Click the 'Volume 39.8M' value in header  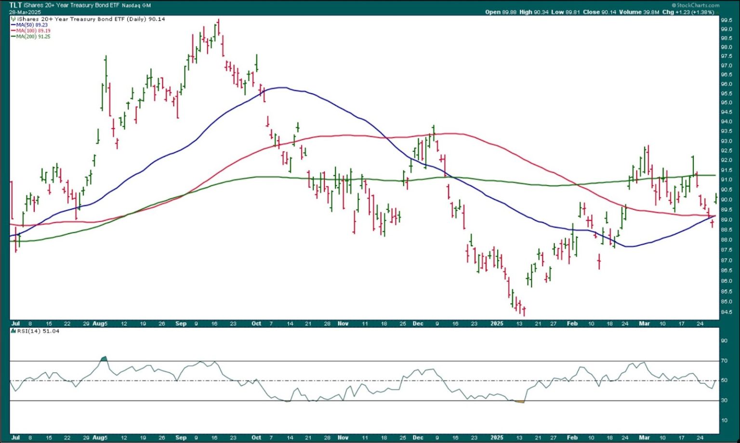point(639,12)
